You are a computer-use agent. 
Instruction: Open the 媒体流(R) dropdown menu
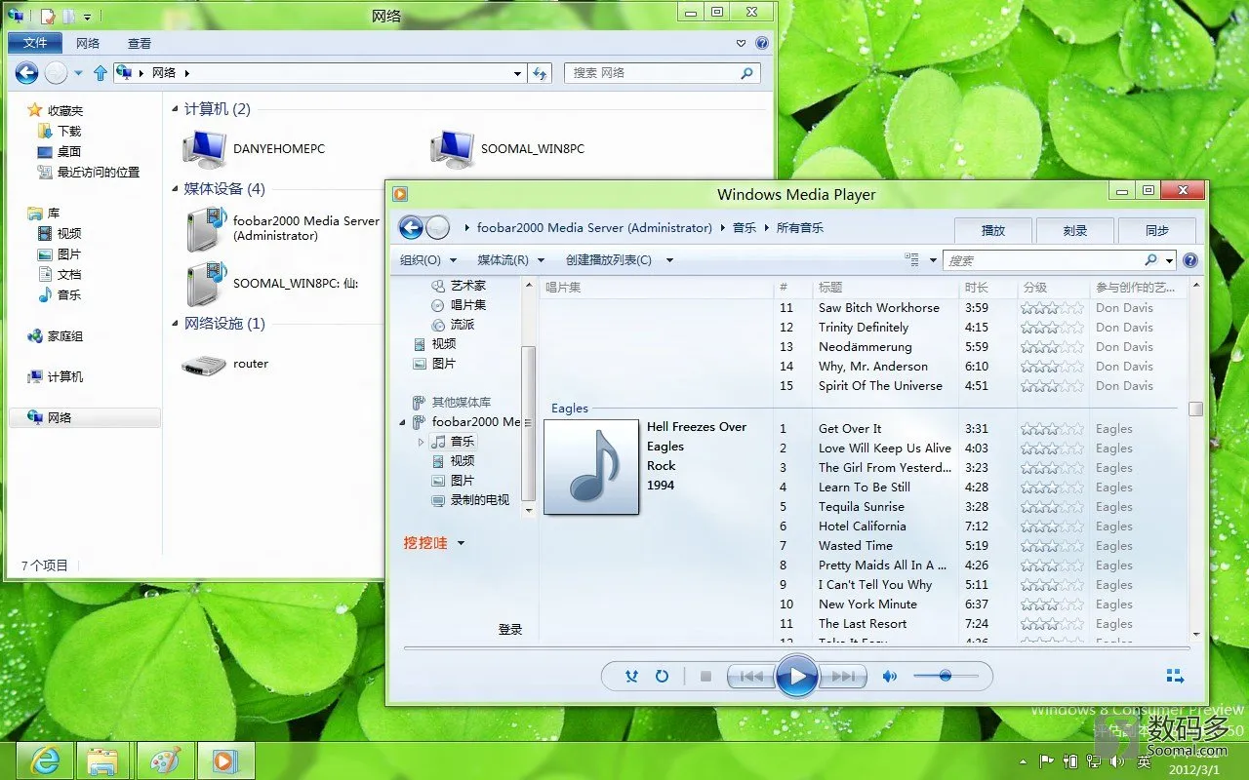509,260
